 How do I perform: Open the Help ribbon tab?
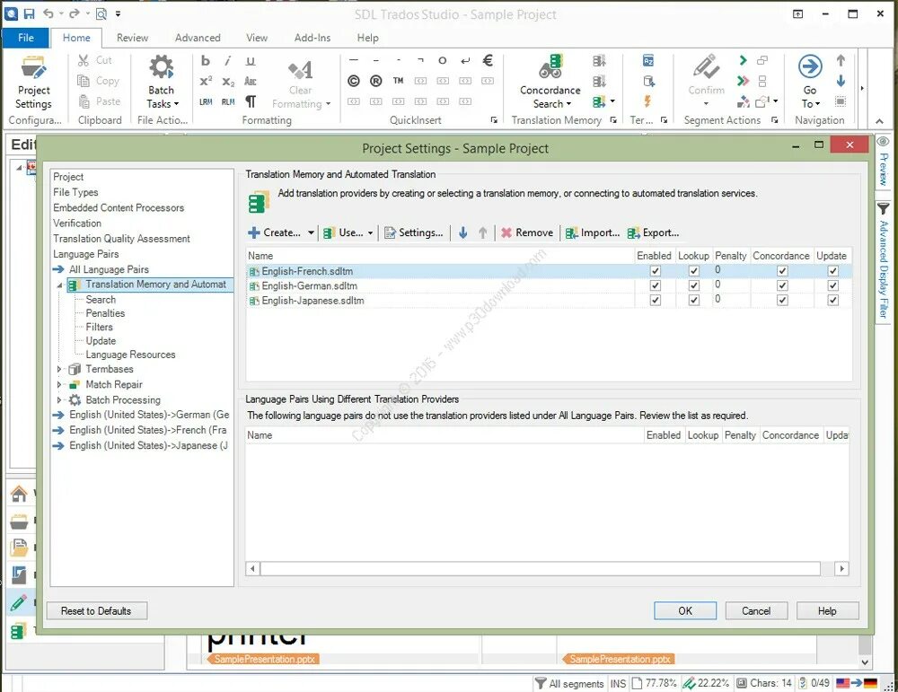point(367,38)
